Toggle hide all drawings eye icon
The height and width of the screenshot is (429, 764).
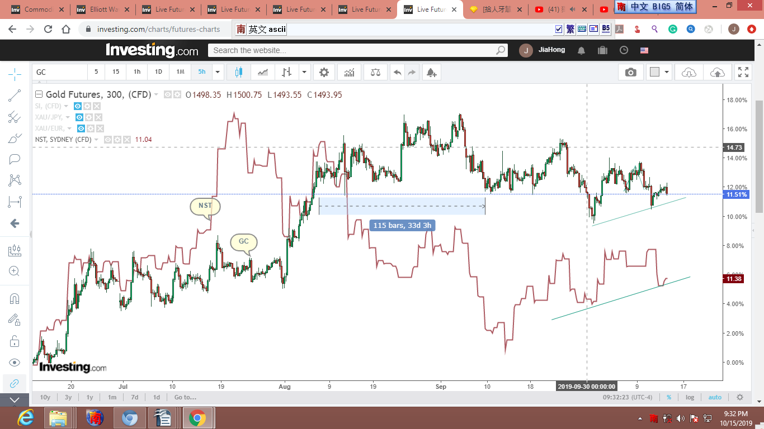pos(15,362)
